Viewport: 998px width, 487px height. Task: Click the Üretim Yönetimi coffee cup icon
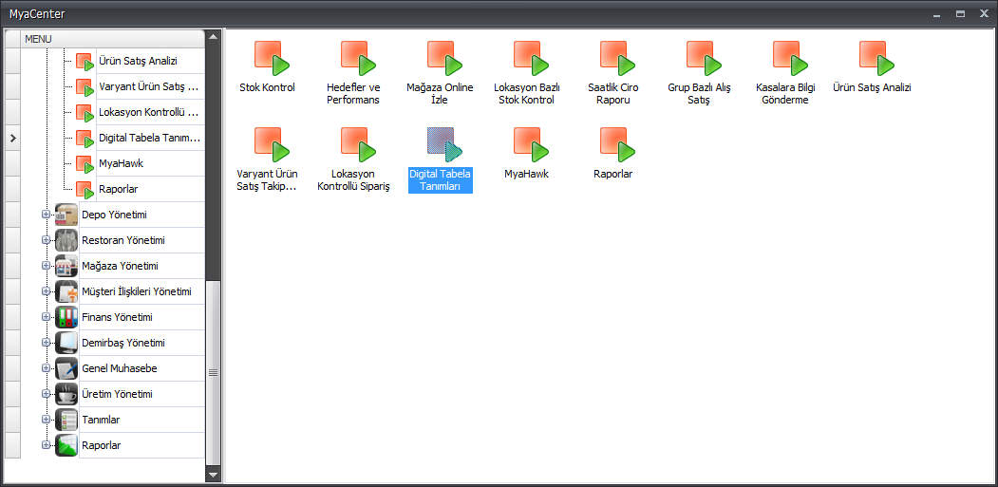[x=66, y=394]
